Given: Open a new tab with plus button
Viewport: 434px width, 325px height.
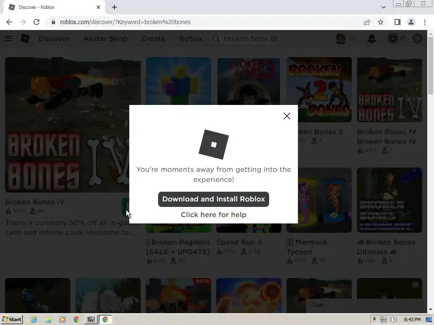Looking at the screenshot, I should (x=114, y=7).
